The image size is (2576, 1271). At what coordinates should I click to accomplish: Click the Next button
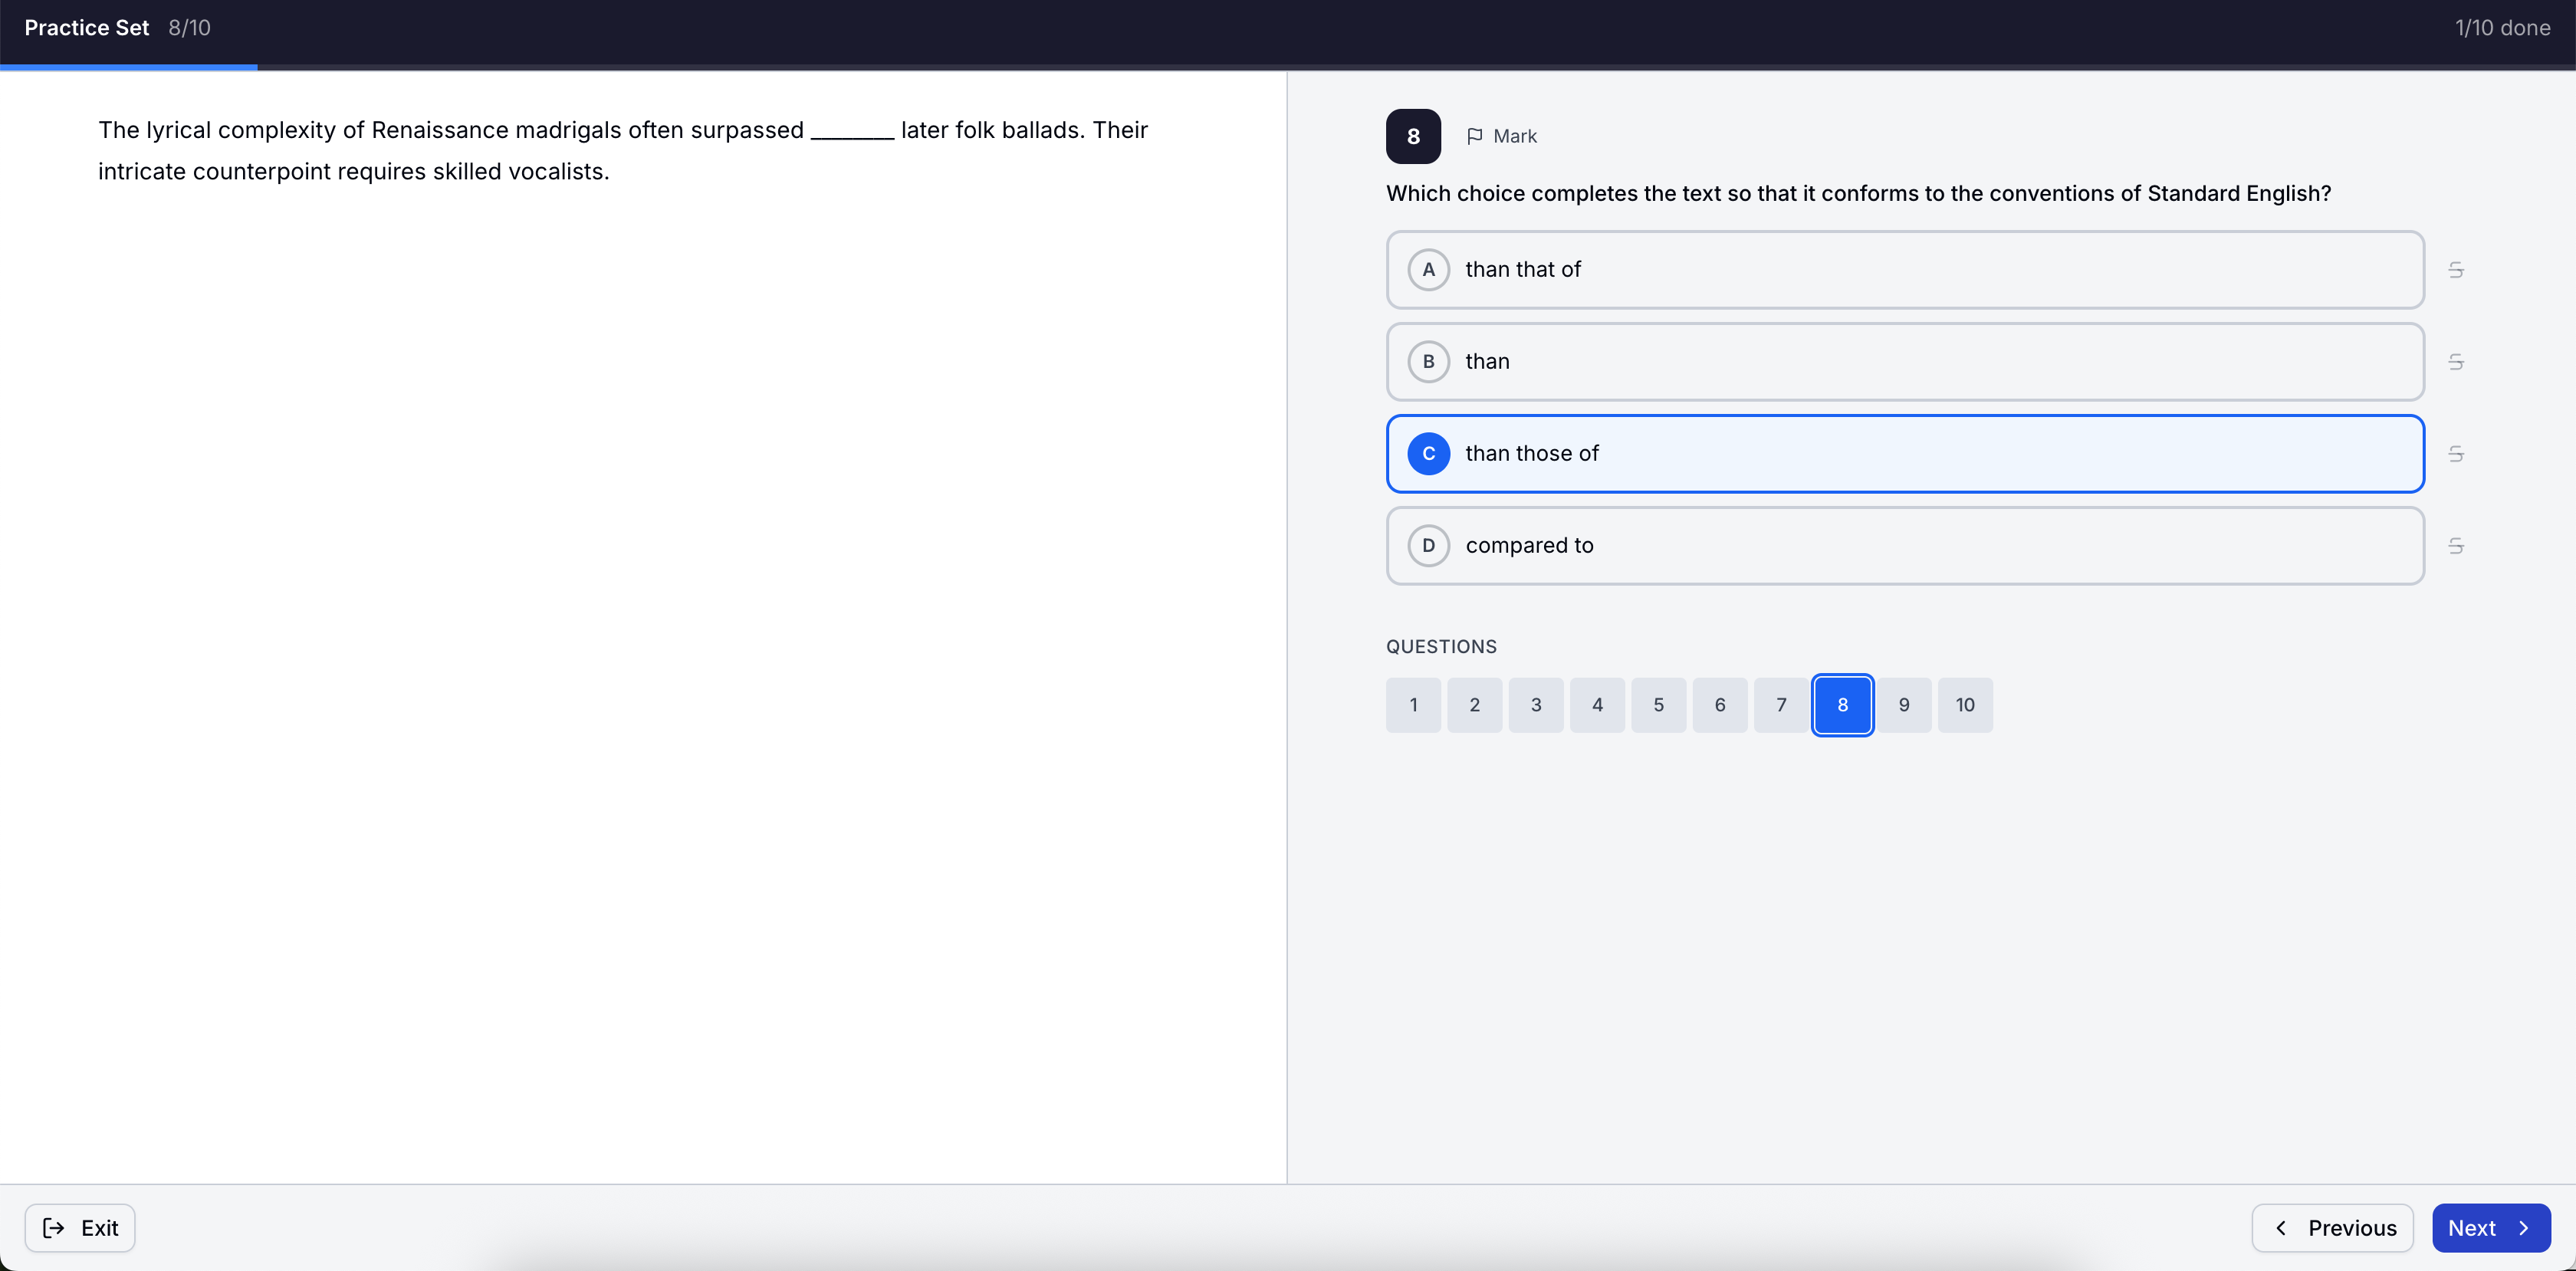coord(2490,1228)
